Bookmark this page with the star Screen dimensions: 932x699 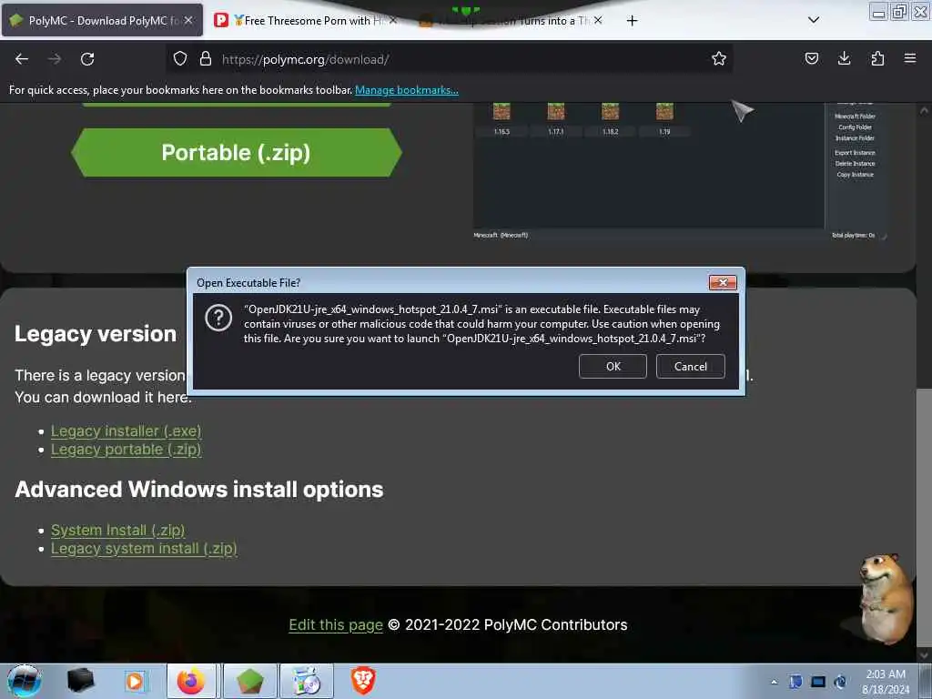pos(719,59)
